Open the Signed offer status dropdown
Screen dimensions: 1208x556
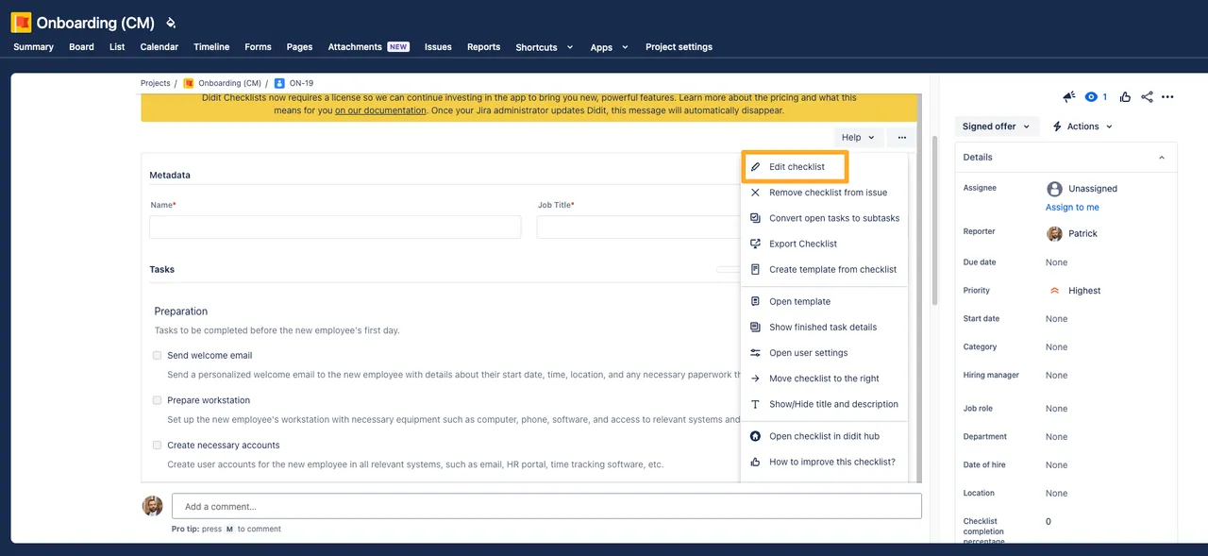(997, 126)
